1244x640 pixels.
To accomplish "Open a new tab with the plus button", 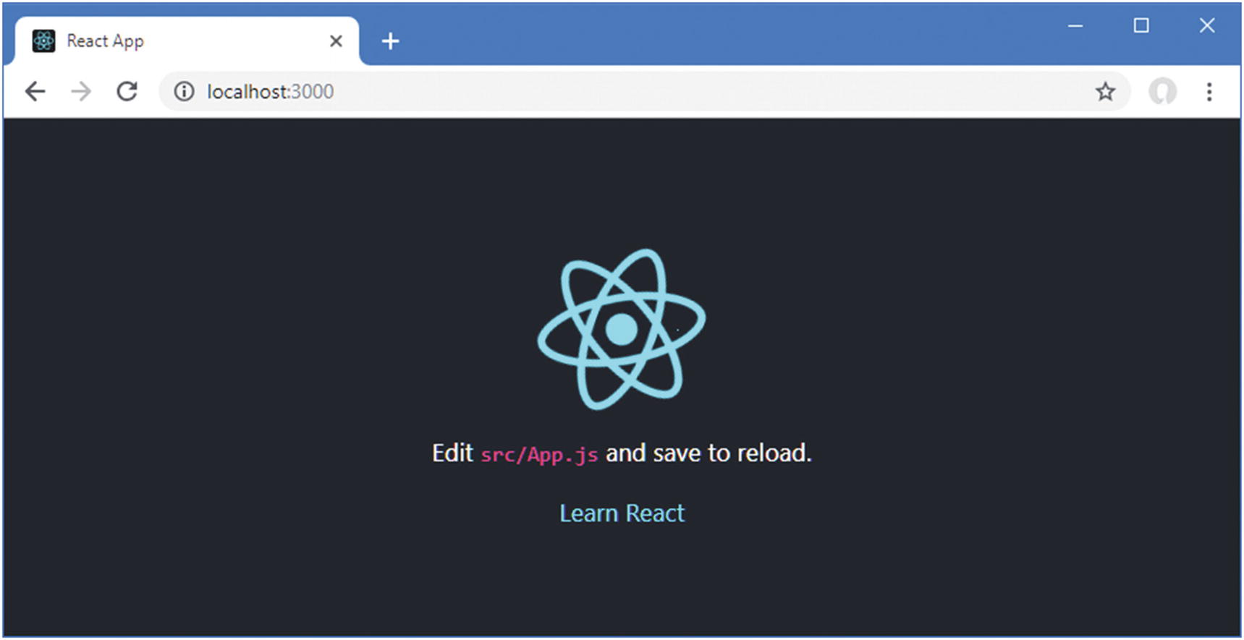I will [x=390, y=41].
